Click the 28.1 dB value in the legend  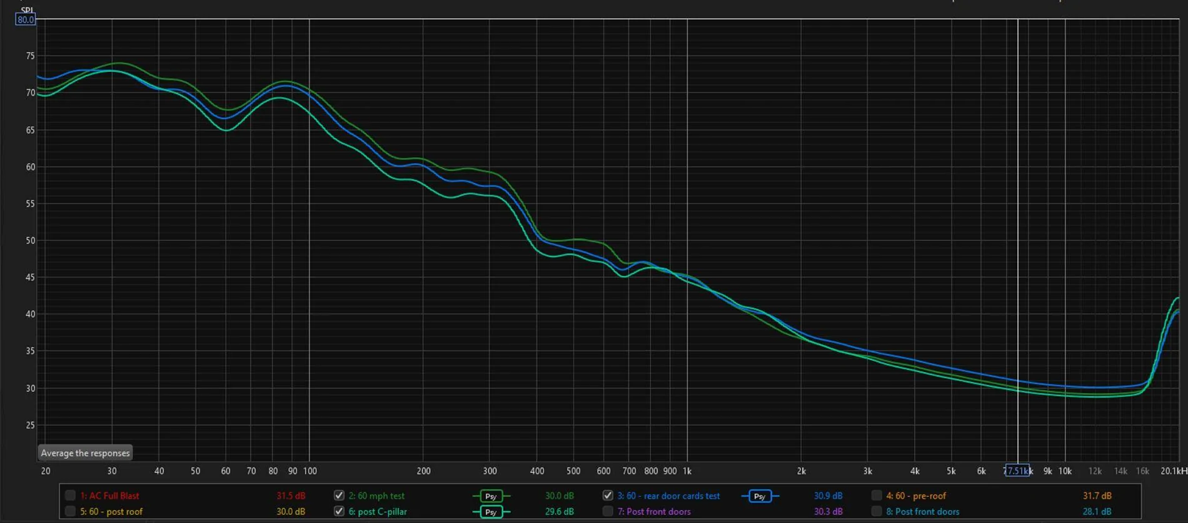pos(1097,511)
